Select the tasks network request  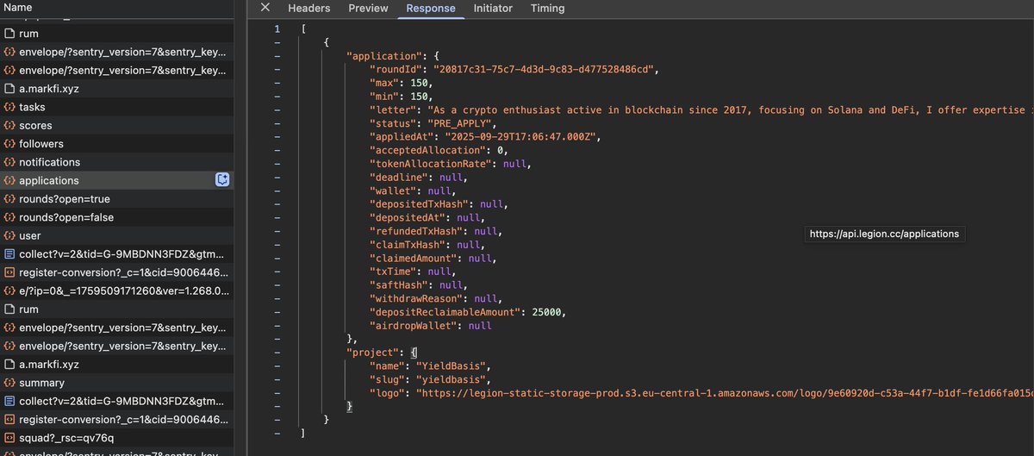[x=116, y=107]
